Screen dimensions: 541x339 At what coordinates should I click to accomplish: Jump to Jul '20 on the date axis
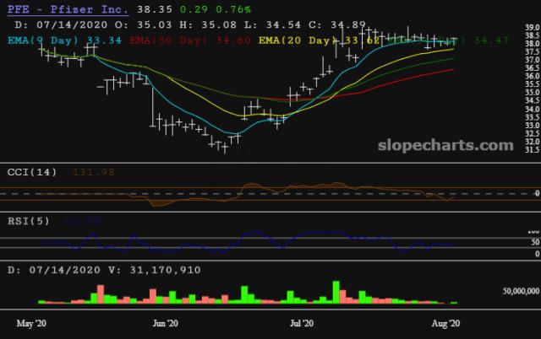tap(302, 323)
